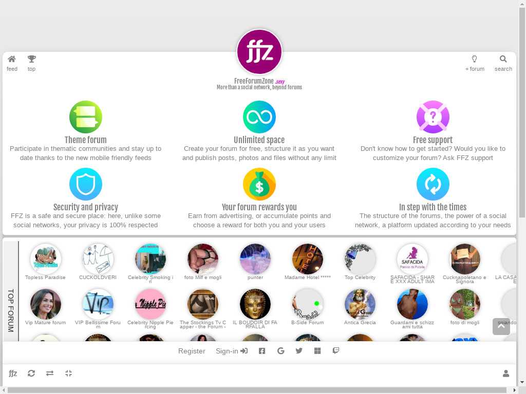Toggle the compress fullscreen icon
526x394 pixels.
click(x=68, y=373)
